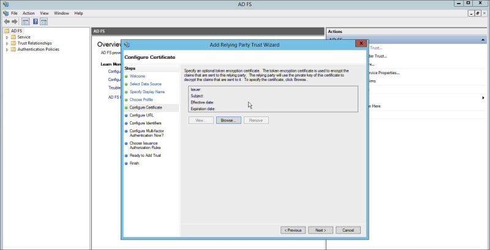Click the Subject: label in the certificate box

tap(197, 96)
